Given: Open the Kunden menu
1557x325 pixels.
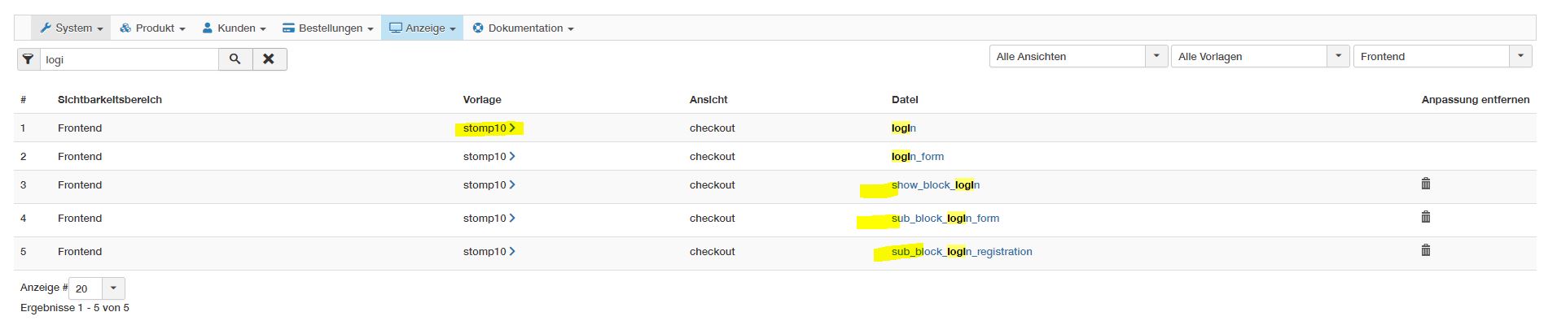Looking at the screenshot, I should [235, 28].
